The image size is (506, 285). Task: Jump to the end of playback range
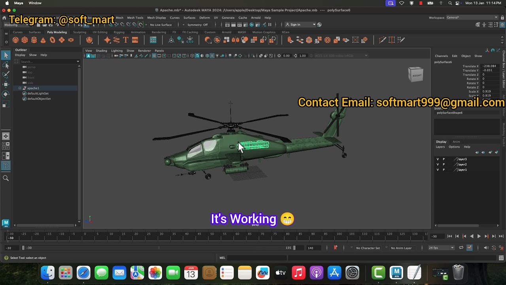[x=501, y=236]
